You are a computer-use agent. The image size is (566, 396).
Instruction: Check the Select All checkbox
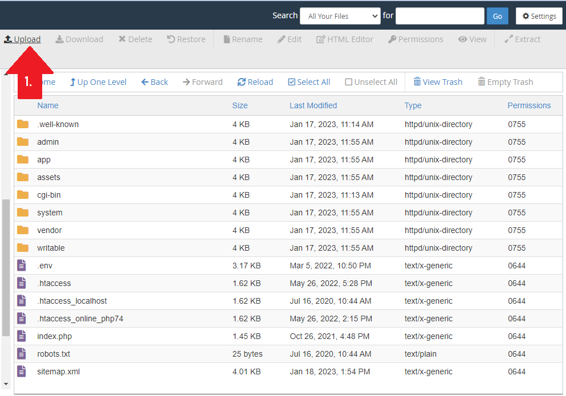coord(292,82)
